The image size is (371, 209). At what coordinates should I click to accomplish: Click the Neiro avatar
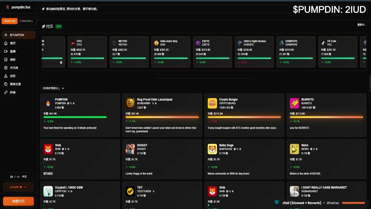(x=294, y=149)
